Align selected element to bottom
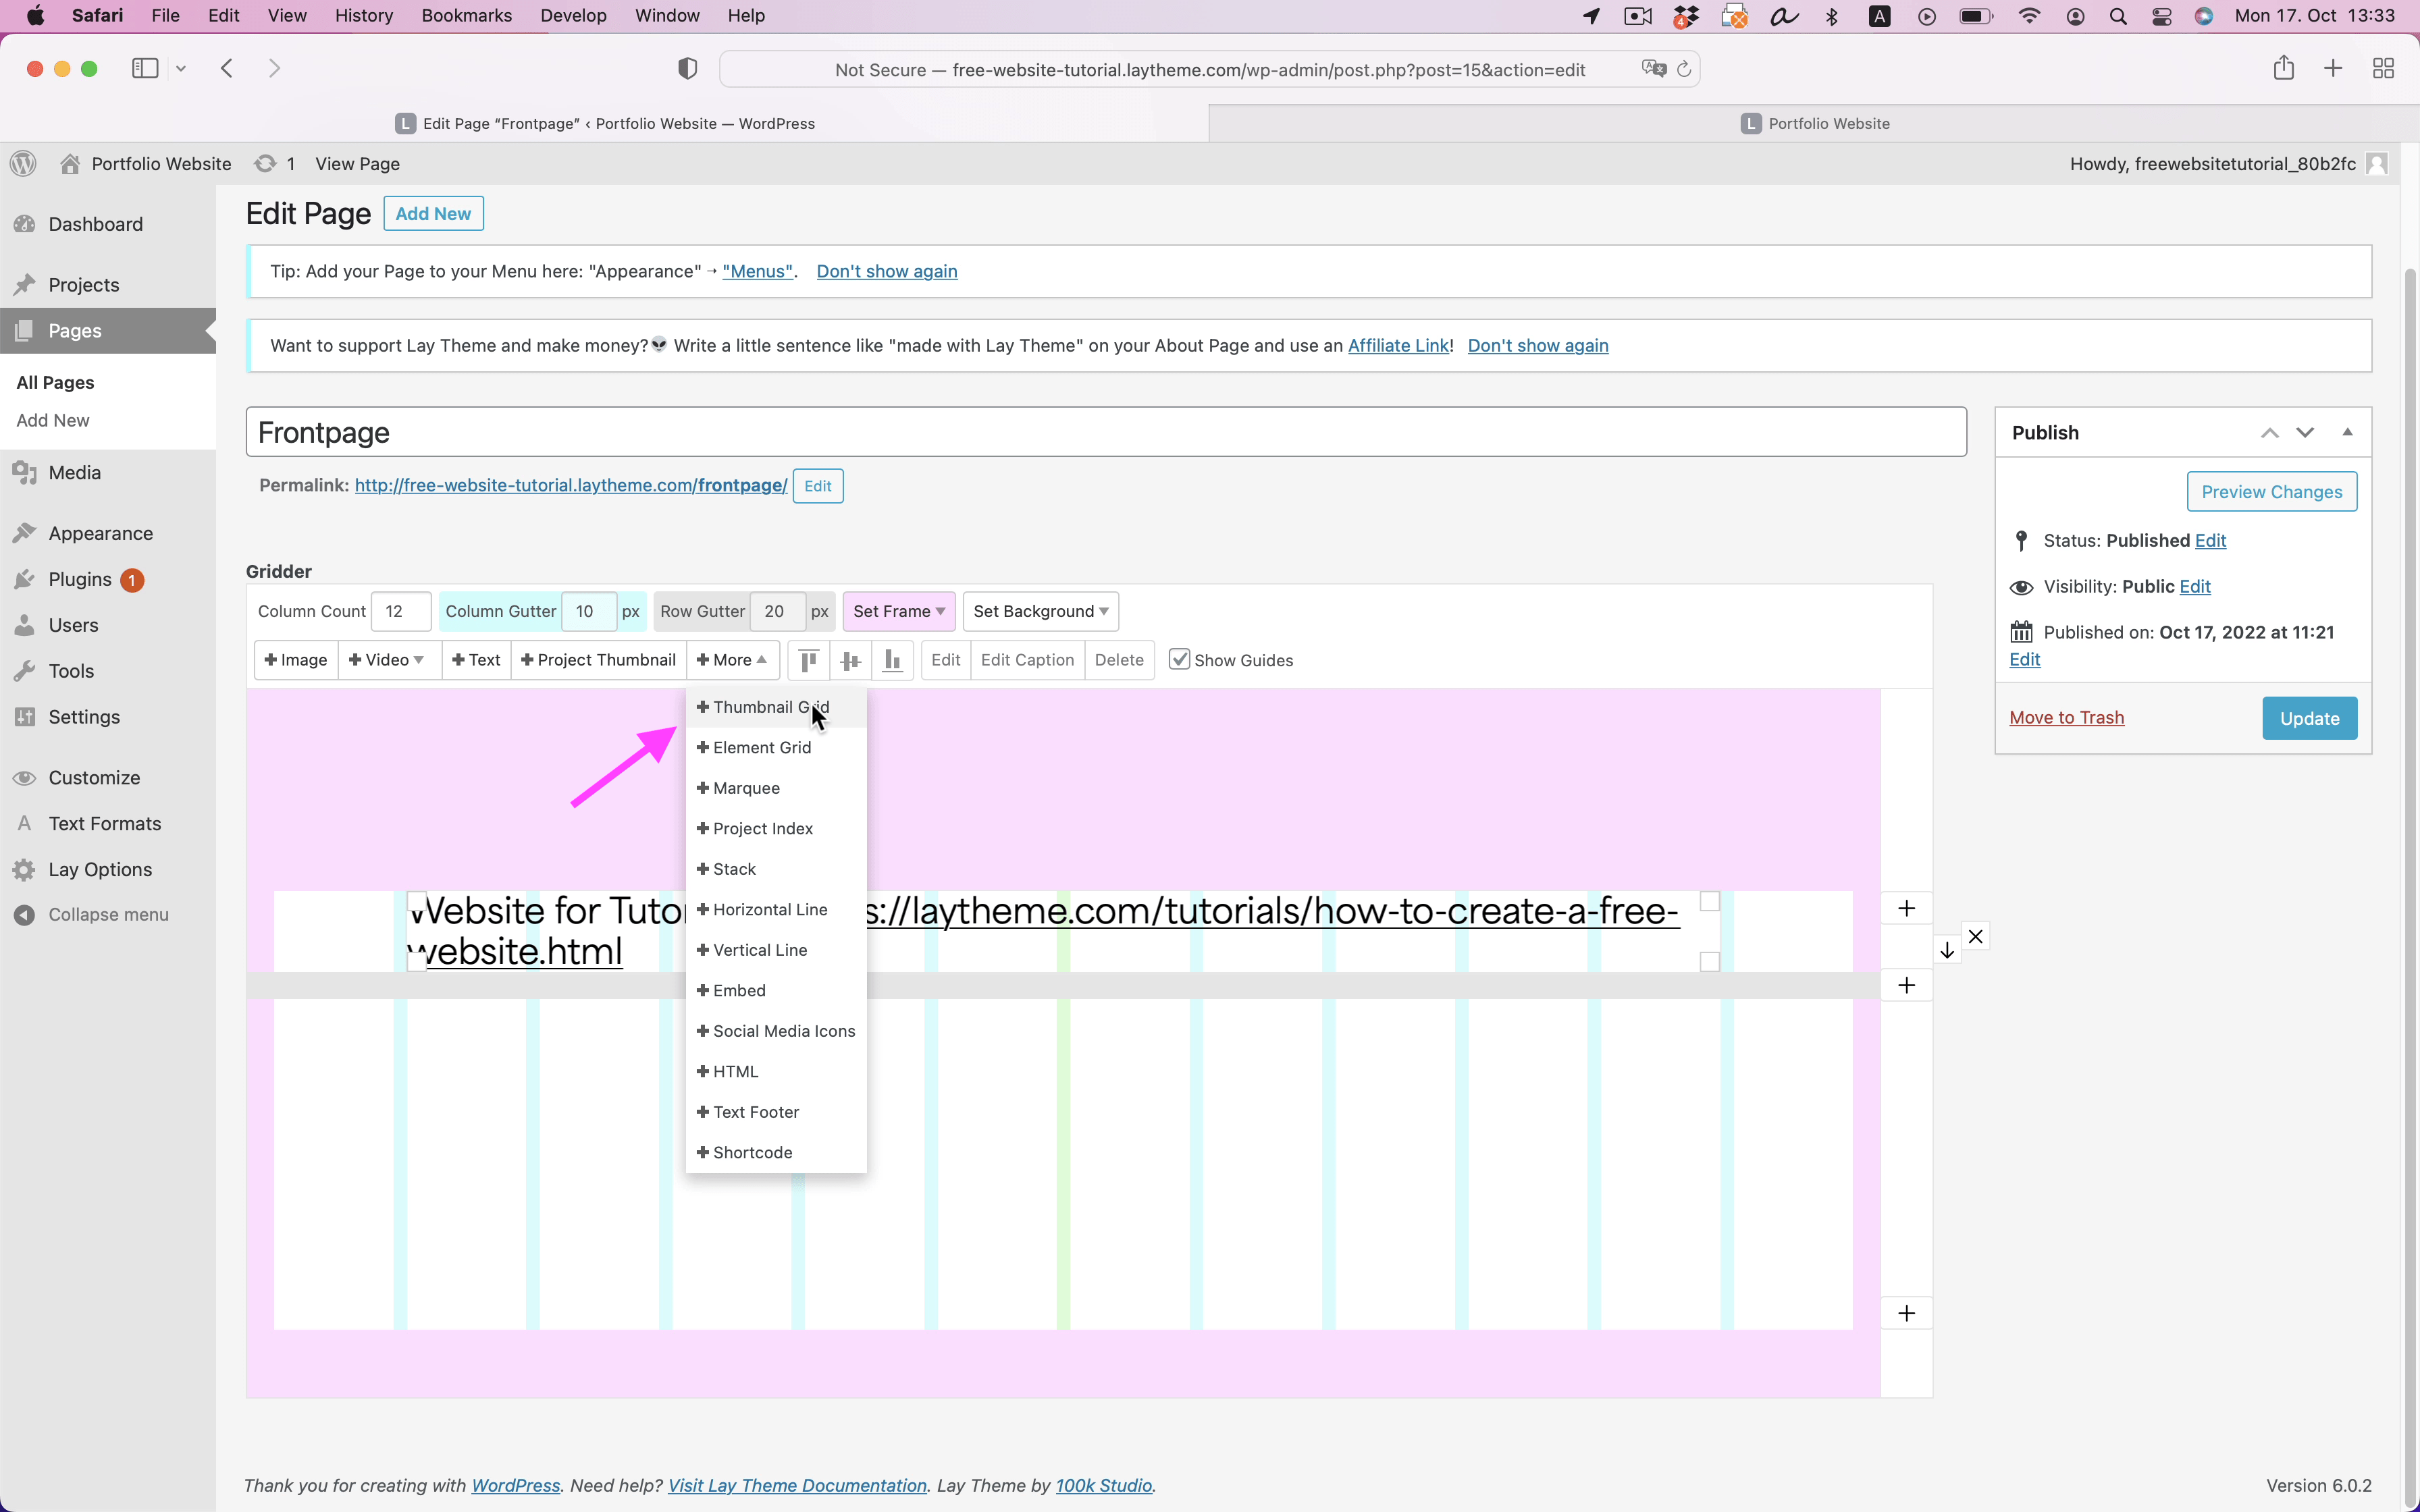Viewport: 2420px width, 1512px height. (893, 660)
